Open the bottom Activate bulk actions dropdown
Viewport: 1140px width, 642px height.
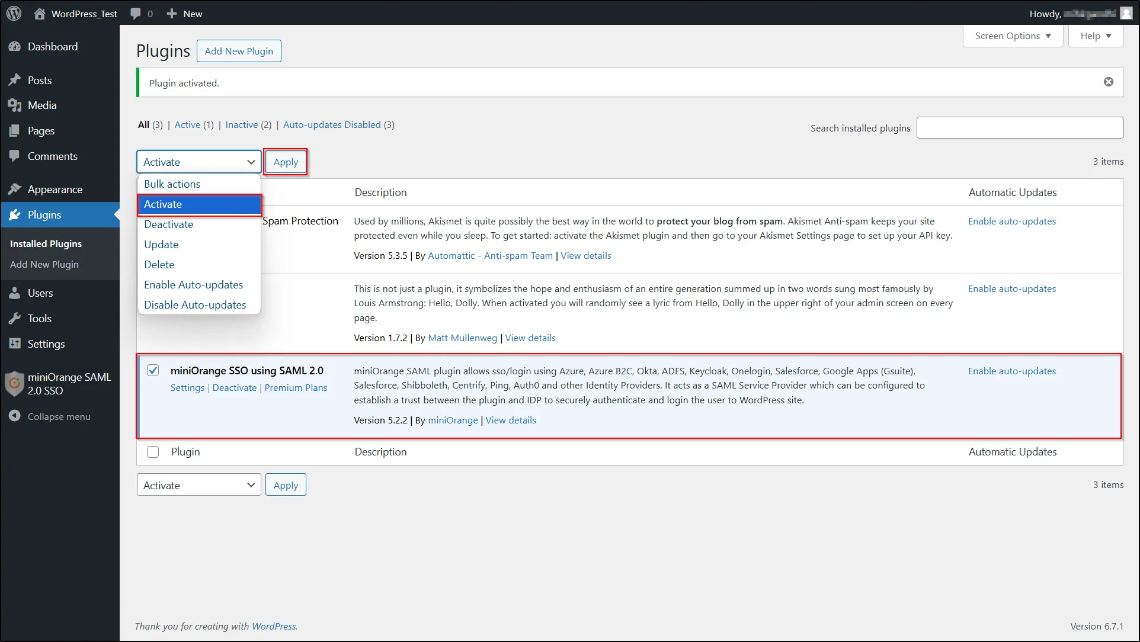[199, 484]
